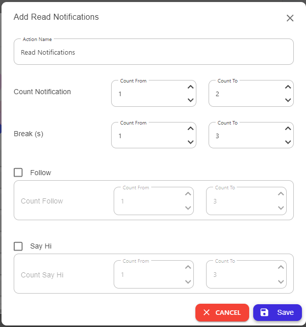Enable the Say Hi checkbox

18,246
